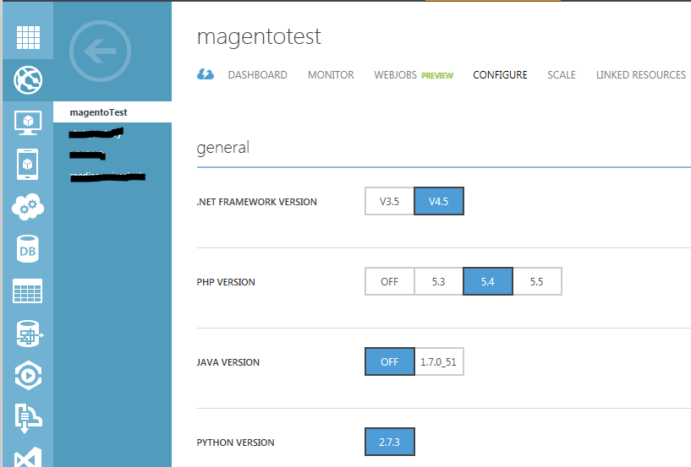Image resolution: width=691 pixels, height=467 pixels.
Task: Click the PYTHON VERSION label
Action: [236, 443]
